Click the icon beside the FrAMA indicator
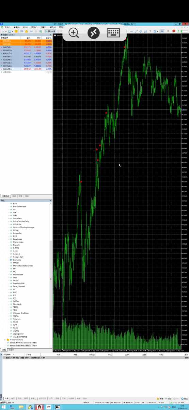Viewport: 189px width, 410px height. pyautogui.click(x=11, y=248)
